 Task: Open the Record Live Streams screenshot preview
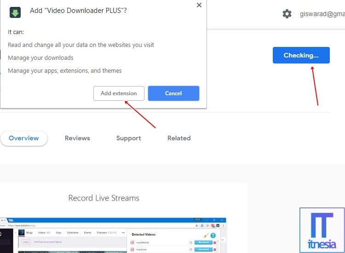(x=113, y=235)
